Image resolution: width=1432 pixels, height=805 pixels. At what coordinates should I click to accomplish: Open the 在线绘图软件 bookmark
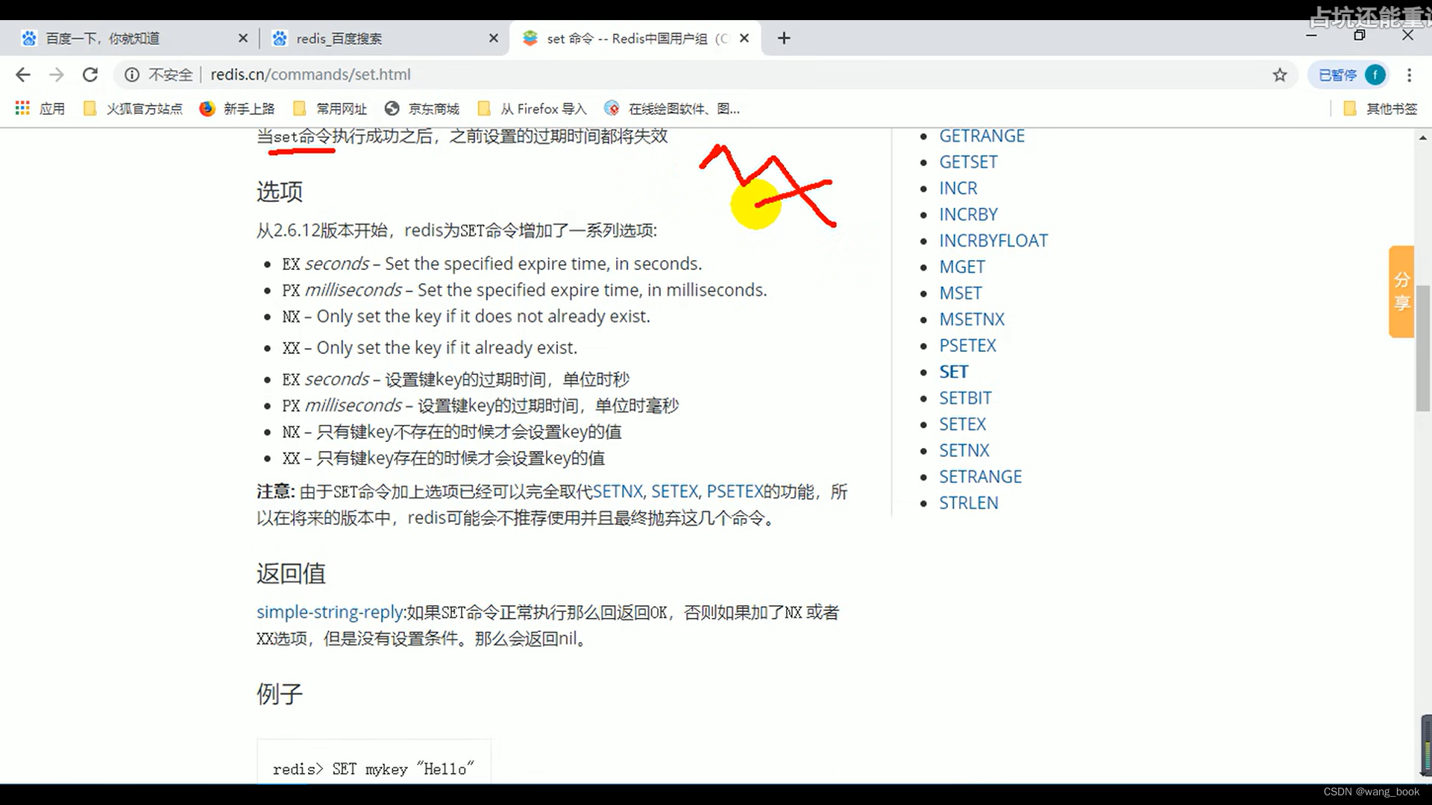click(x=672, y=109)
